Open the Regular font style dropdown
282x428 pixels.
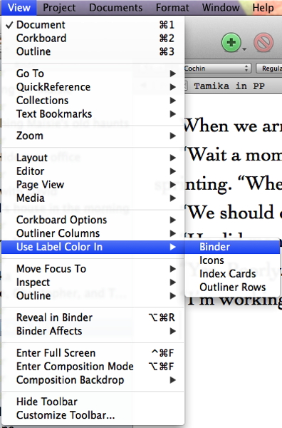[x=269, y=68]
